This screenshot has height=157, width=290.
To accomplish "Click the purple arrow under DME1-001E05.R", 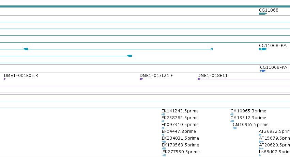I will click(5, 79).
